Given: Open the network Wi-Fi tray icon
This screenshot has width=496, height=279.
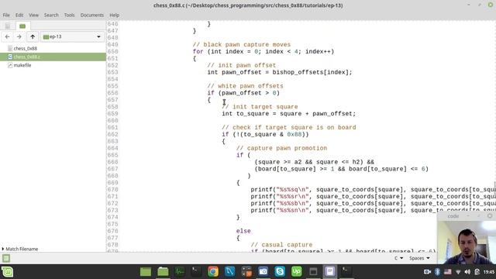Looking at the screenshot, I should tap(458, 272).
